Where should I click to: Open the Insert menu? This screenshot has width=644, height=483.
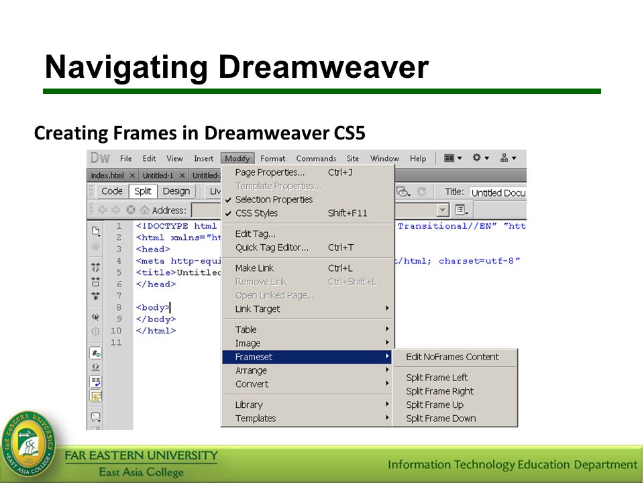203,158
